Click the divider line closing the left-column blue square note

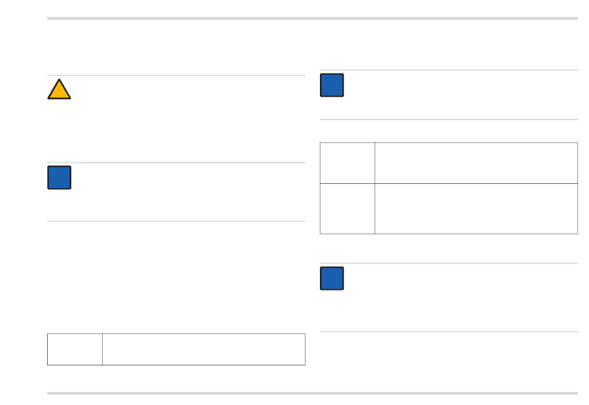(176, 222)
